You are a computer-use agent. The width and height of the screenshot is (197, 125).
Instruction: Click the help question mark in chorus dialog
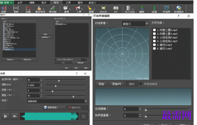click(77, 74)
